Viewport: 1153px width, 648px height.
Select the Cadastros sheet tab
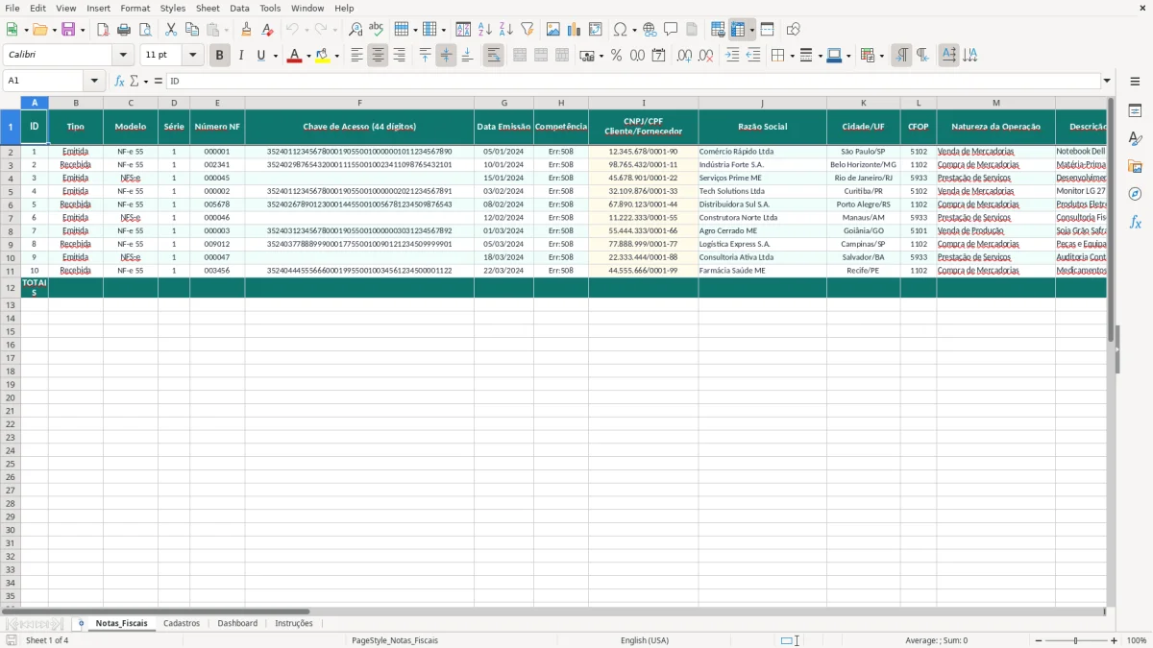183,623
